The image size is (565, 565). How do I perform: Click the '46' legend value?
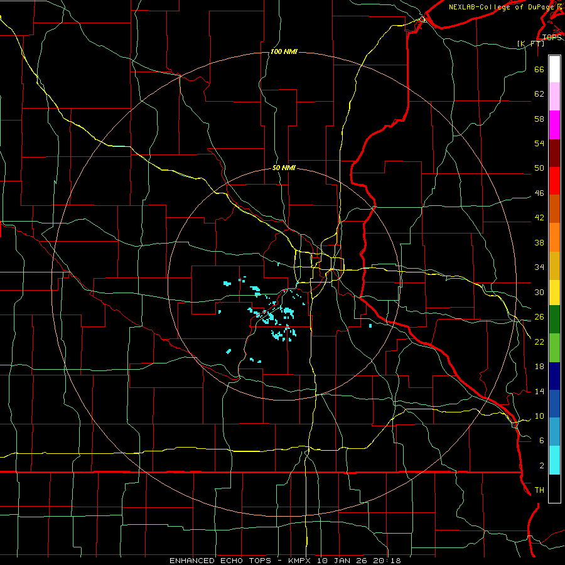539,193
